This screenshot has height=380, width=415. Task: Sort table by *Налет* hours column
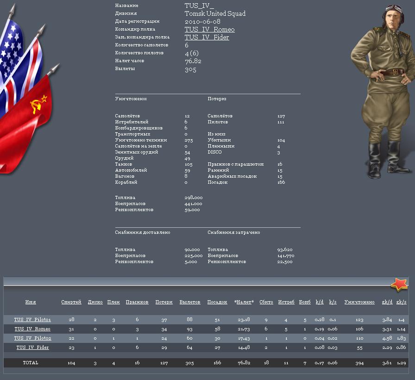click(x=244, y=302)
